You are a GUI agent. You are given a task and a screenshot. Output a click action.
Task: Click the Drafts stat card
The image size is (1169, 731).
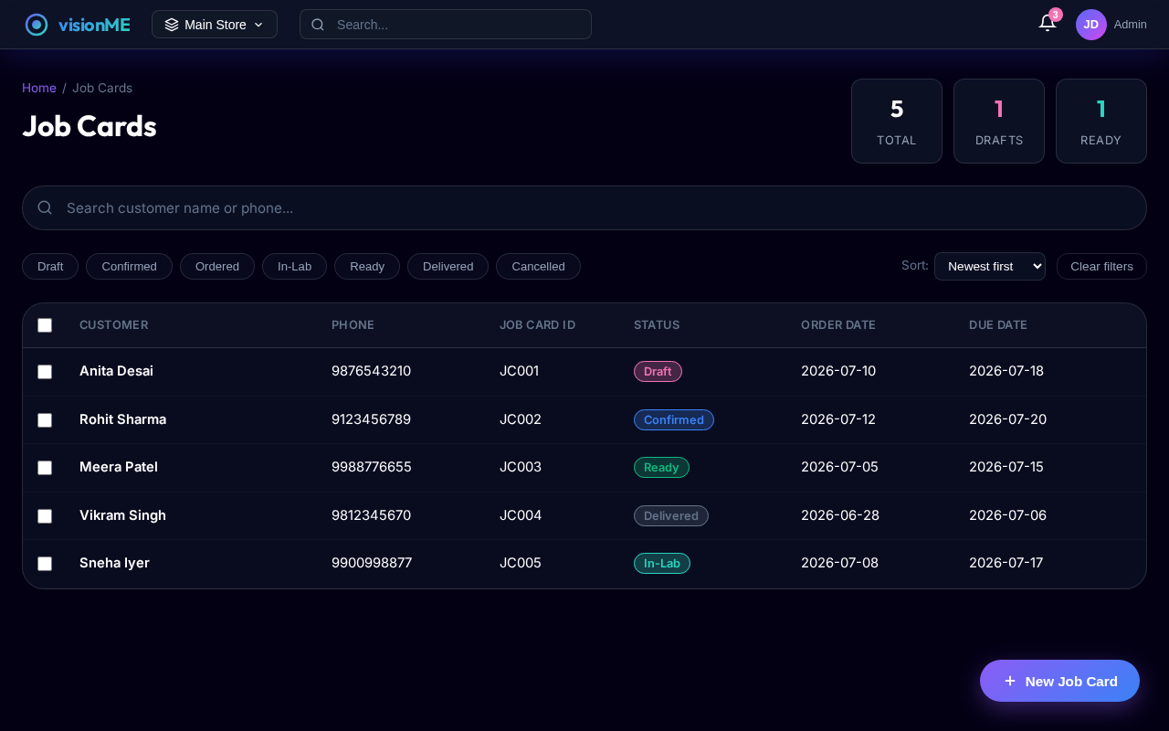click(x=999, y=121)
